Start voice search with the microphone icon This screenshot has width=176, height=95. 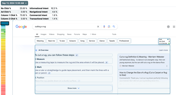tap(104, 27)
